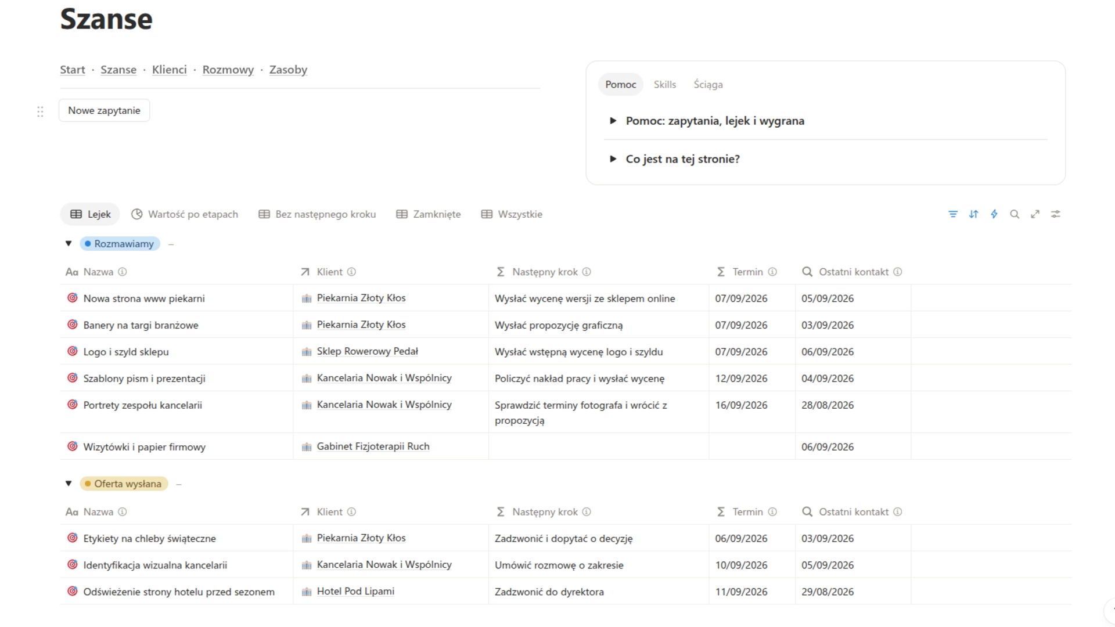The height and width of the screenshot is (627, 1115).
Task: Open Portrety zespołu kancelarii row
Action: click(143, 405)
